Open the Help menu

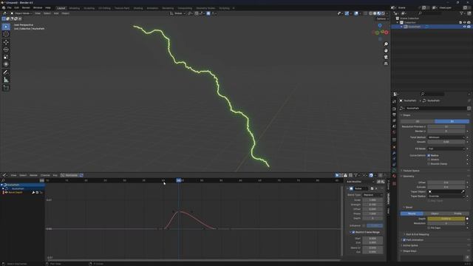coord(48,8)
